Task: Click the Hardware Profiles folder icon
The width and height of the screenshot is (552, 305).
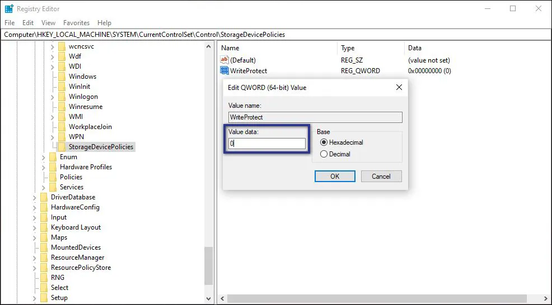Action: (53, 167)
